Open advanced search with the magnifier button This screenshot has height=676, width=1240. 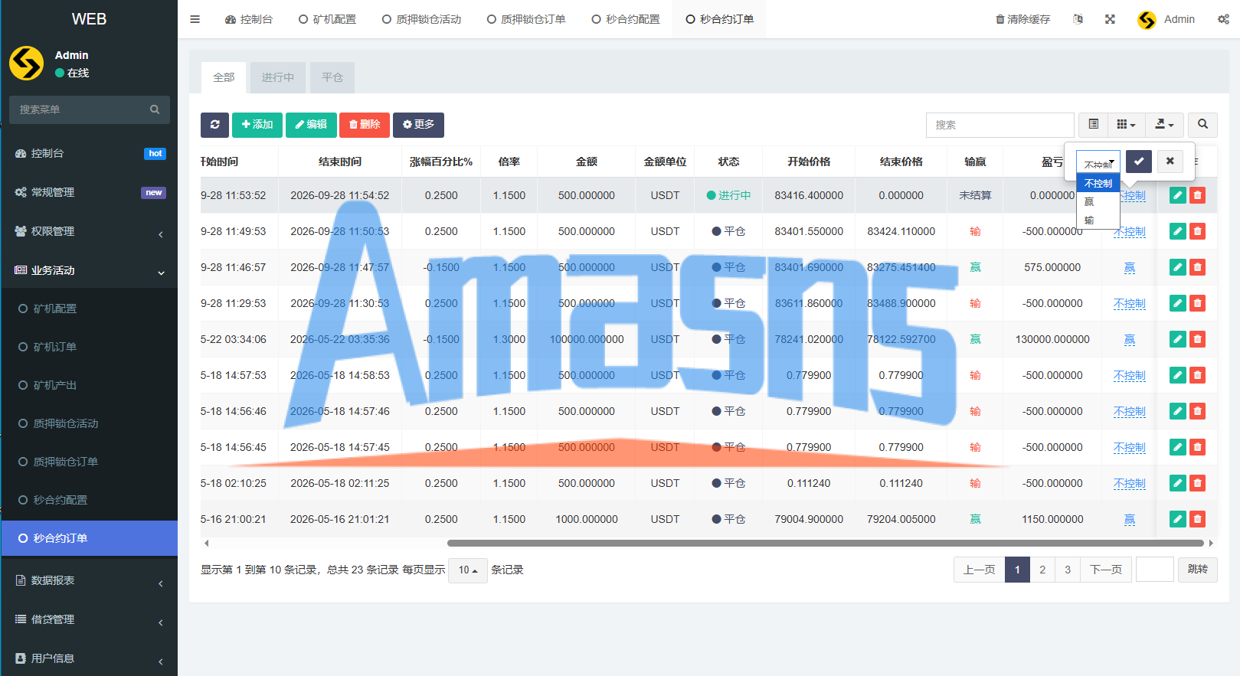(1203, 125)
